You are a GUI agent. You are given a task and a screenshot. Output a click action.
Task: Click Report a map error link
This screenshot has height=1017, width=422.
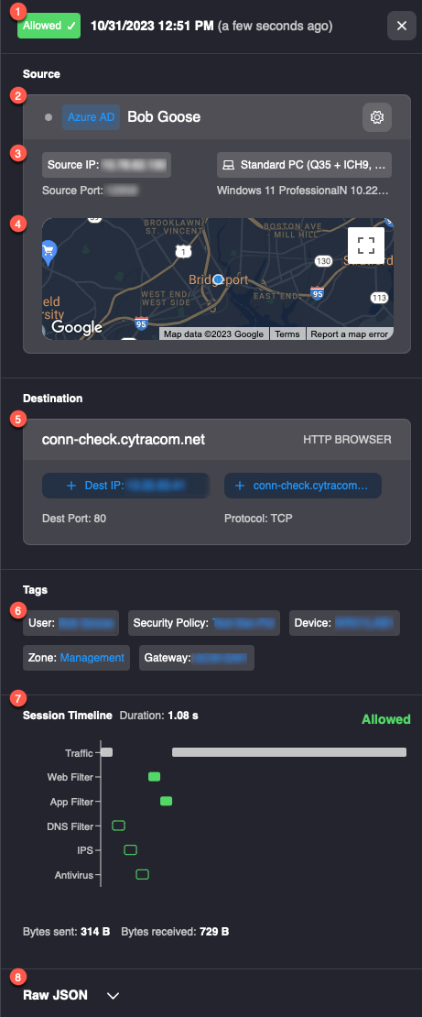click(x=350, y=334)
